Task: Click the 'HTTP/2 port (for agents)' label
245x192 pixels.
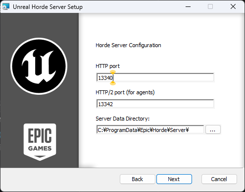Action: coord(125,92)
